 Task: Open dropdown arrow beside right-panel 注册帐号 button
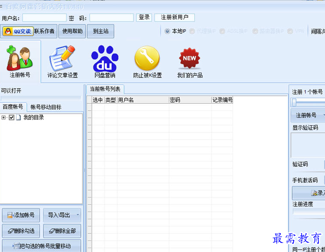[x=324, y=115]
